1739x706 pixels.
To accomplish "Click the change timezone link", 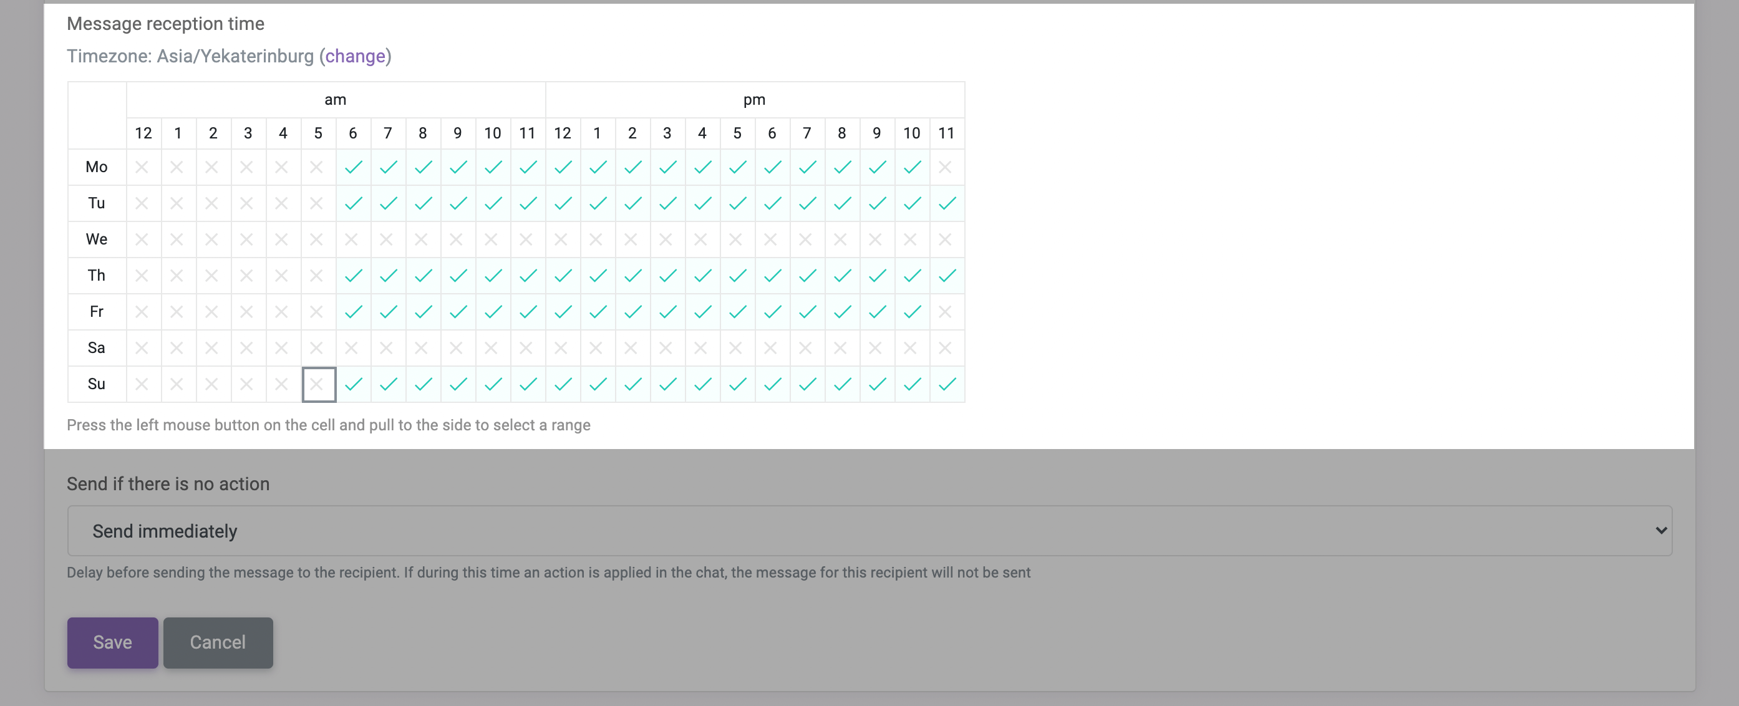I will 355,56.
